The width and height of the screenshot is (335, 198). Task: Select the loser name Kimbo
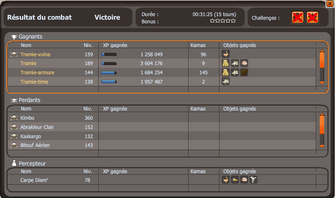(27, 118)
